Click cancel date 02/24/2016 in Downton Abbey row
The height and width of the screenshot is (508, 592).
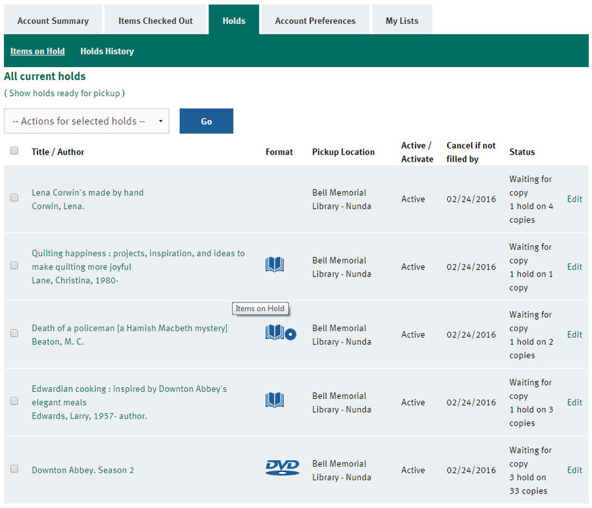(x=471, y=470)
